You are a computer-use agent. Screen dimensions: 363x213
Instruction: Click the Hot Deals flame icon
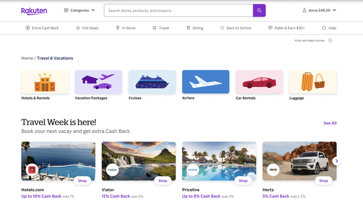click(x=78, y=28)
